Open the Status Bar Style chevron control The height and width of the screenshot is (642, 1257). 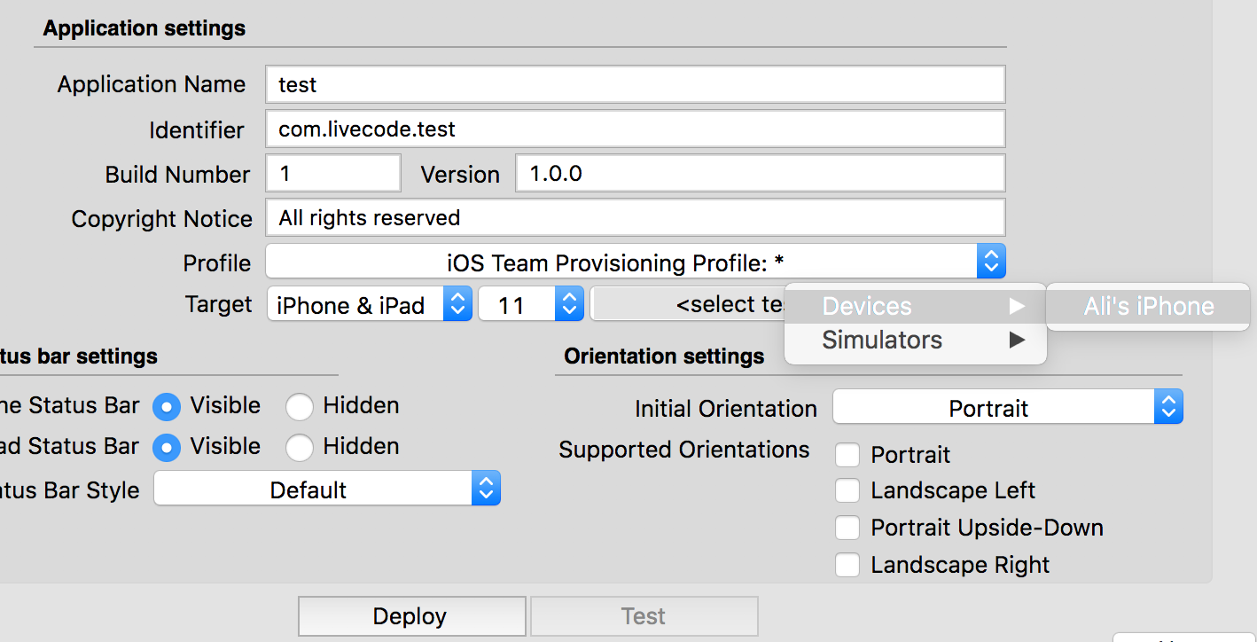pyautogui.click(x=486, y=488)
